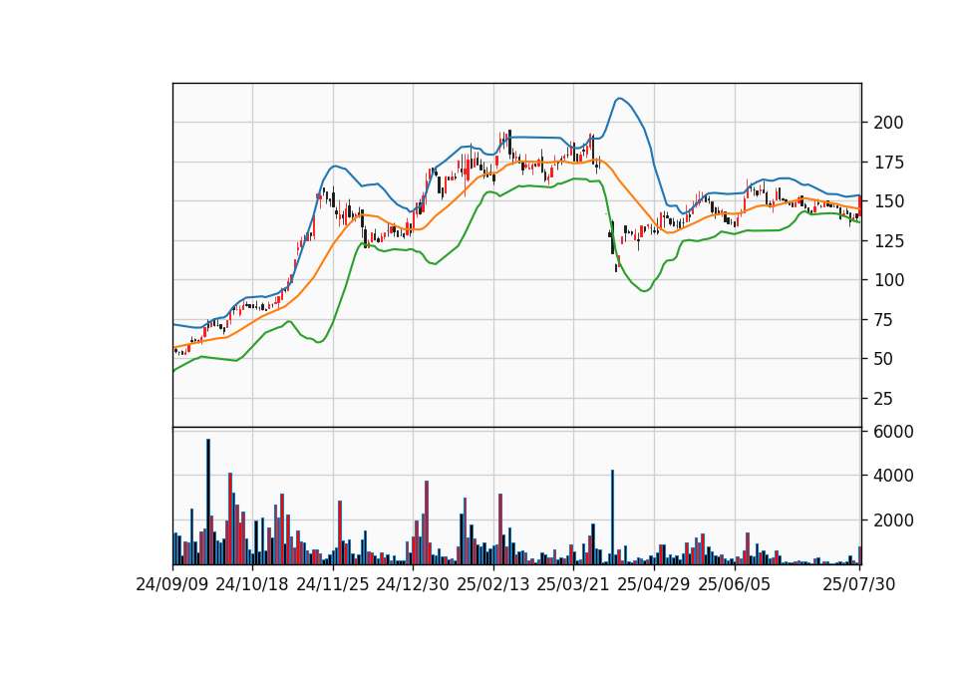Click the 75 price axis label
Image resolution: width=957 pixels, height=688 pixels.
click(x=883, y=320)
